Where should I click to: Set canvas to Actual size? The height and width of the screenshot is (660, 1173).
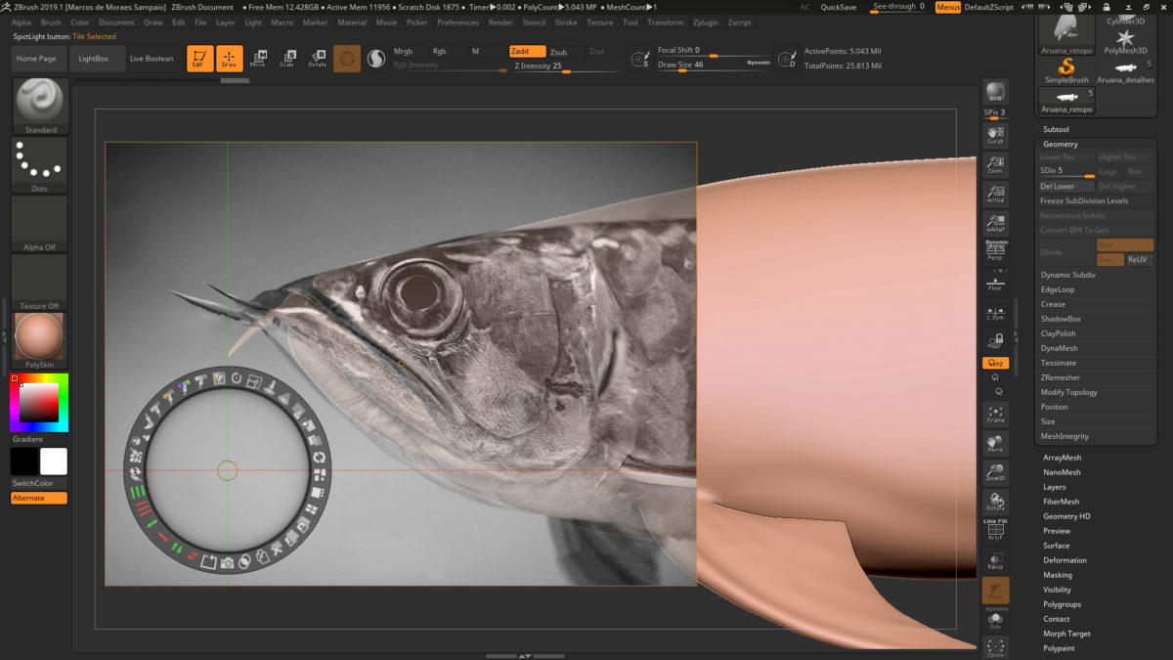coord(995,194)
